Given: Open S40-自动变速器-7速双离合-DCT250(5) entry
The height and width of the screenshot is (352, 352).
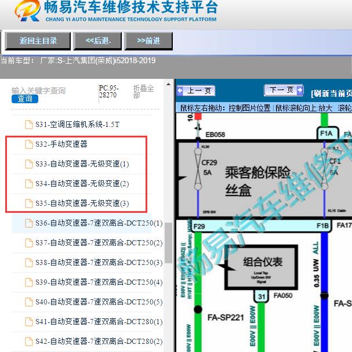Looking at the screenshot, I should (x=99, y=302).
